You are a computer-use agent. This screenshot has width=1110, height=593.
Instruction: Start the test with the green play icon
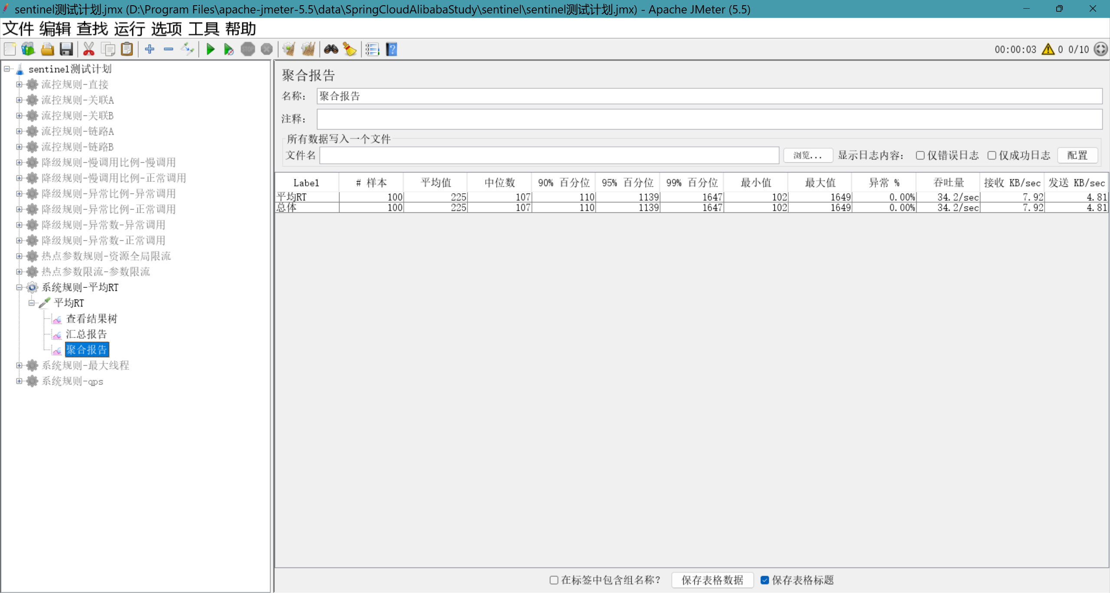pos(210,49)
